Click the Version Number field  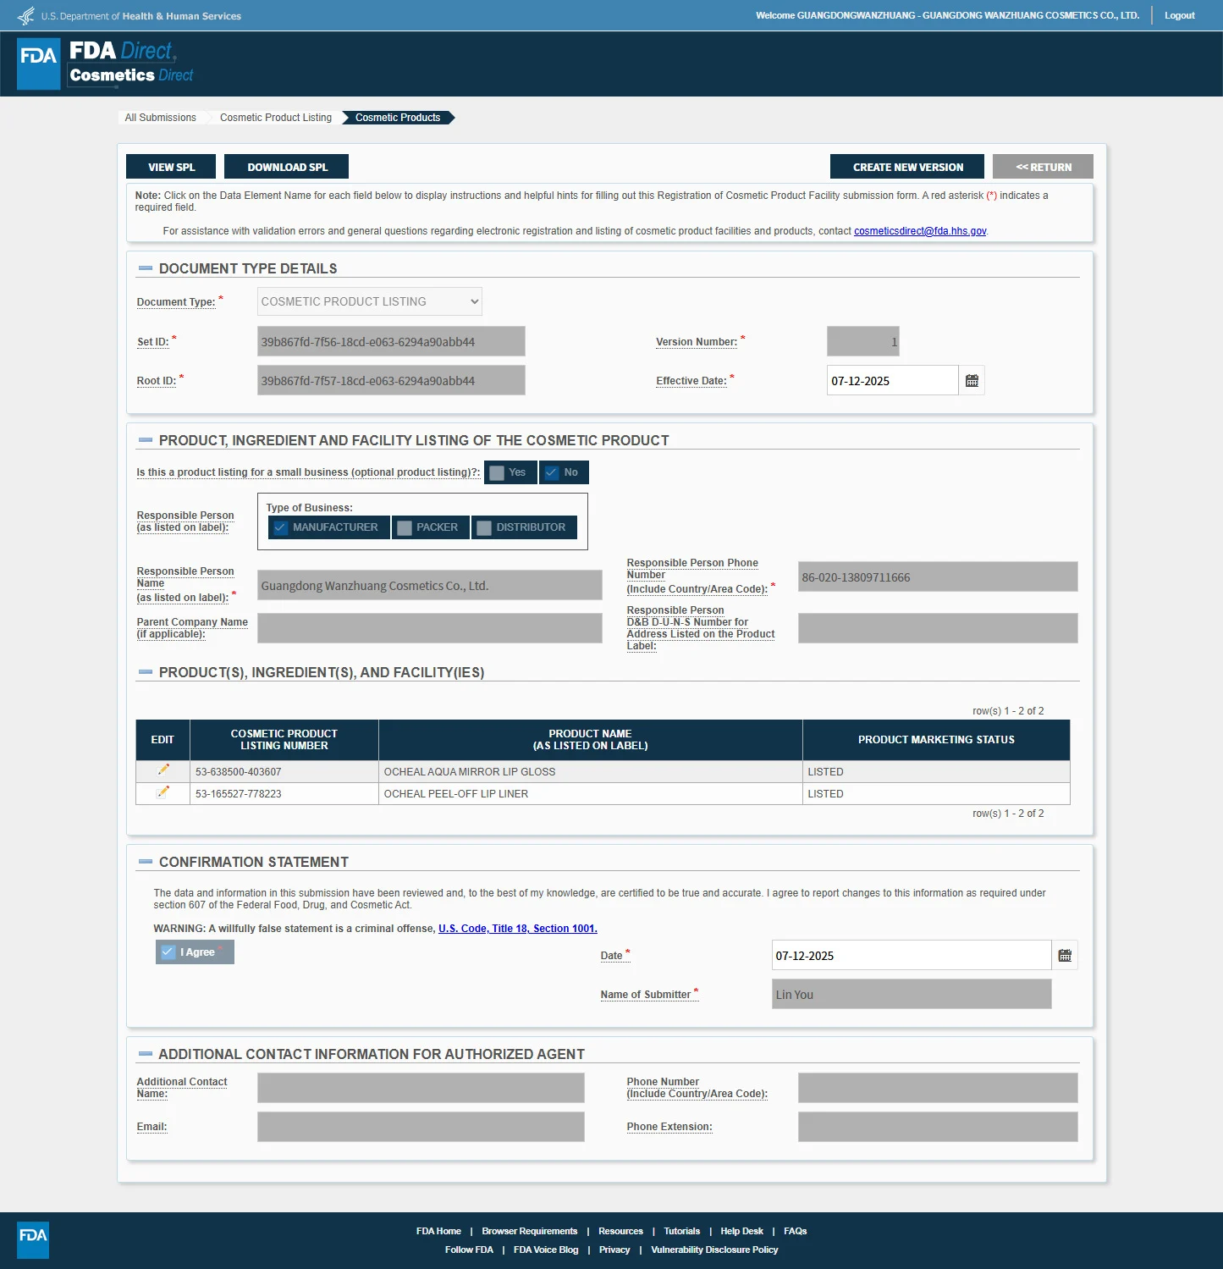[x=863, y=341]
